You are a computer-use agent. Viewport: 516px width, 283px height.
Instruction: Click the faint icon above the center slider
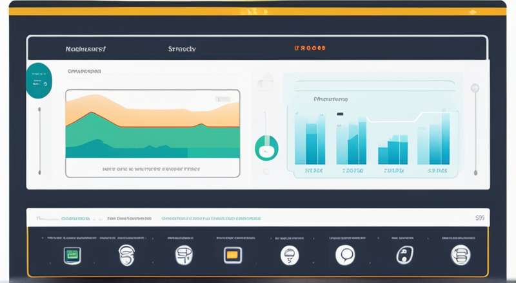coord(265,82)
